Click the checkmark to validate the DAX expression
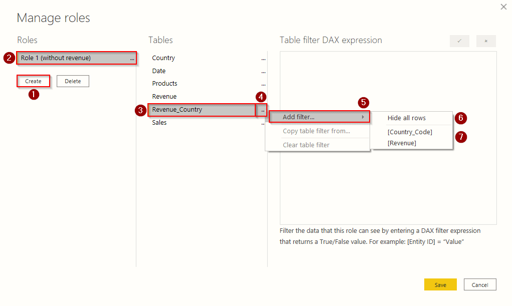This screenshot has width=512, height=306. tap(459, 41)
